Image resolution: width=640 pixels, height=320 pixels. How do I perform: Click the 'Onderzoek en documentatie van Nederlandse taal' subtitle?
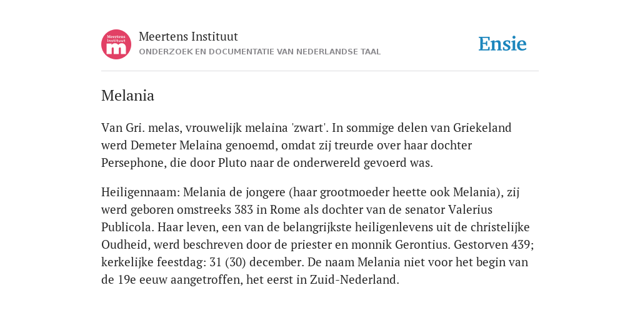pos(259,52)
